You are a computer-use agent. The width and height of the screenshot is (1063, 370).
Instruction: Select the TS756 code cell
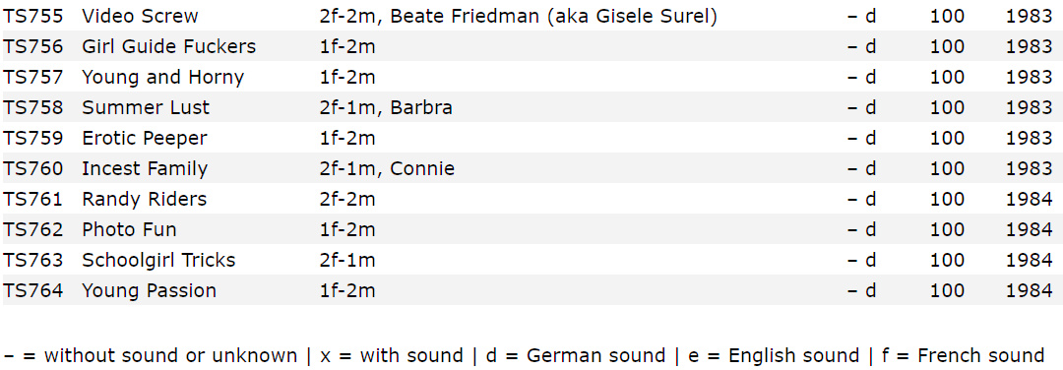pos(33,47)
